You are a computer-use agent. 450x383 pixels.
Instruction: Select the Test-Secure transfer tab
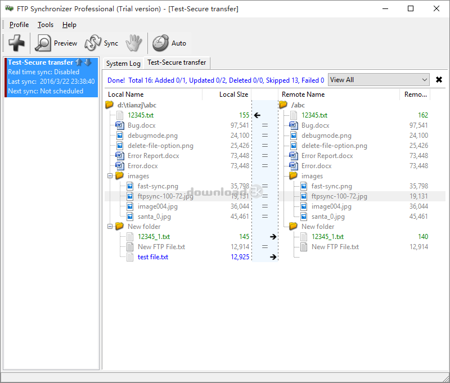[177, 62]
